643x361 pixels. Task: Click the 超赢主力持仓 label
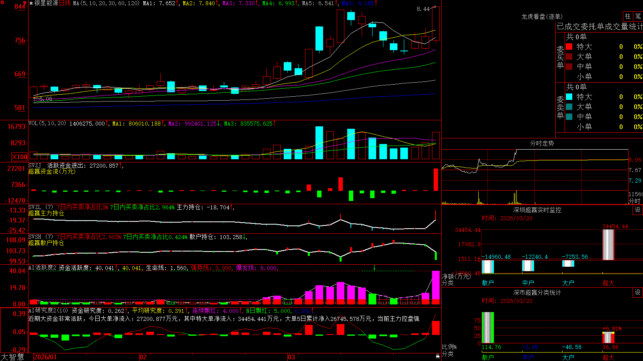pos(46,213)
